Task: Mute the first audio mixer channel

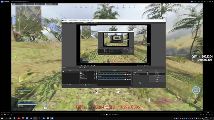Action: point(128,75)
